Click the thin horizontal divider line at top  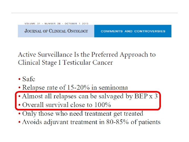[94, 13]
